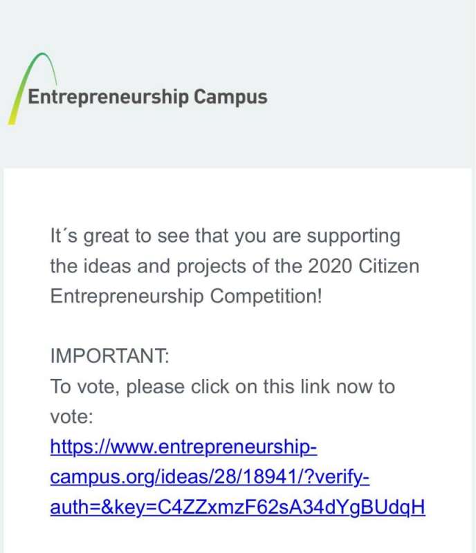The width and height of the screenshot is (476, 553).
Task: Open the link line starting "https://www.entrepreneurship-"
Action: coord(183,448)
